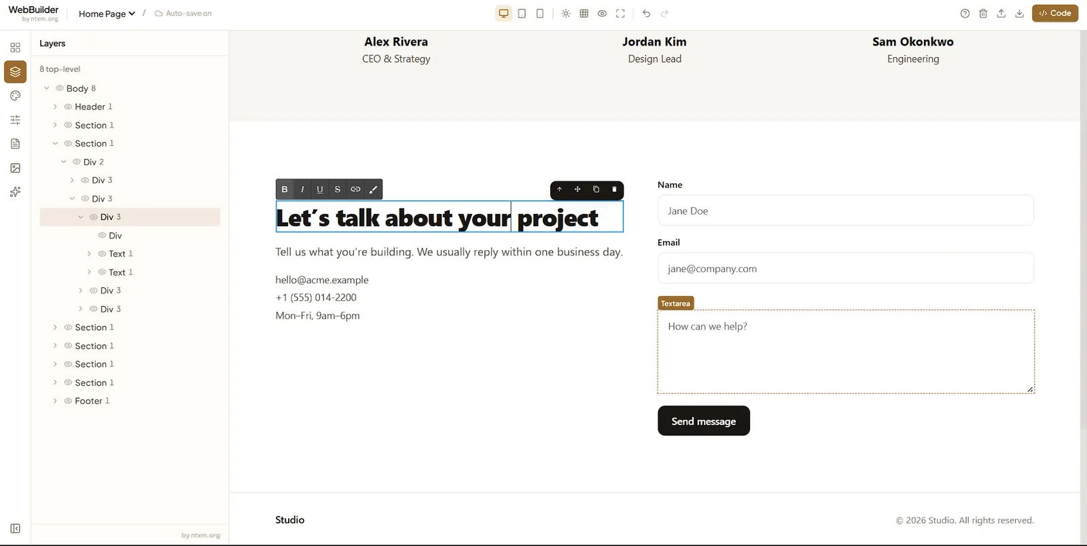The image size is (1087, 546).
Task: Switch to mobile viewport preview
Action: [x=540, y=14]
